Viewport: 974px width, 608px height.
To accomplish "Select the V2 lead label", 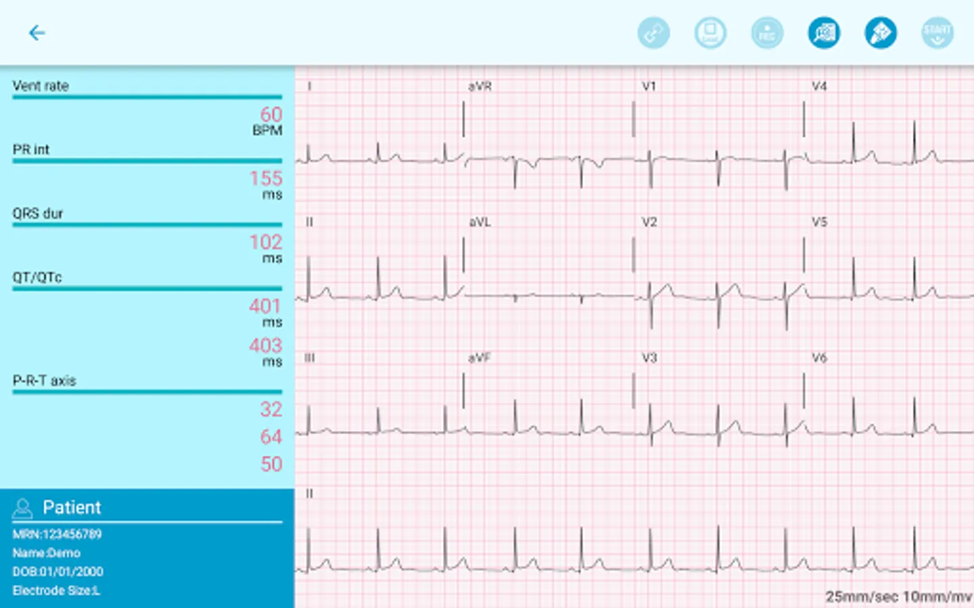I will point(649,222).
